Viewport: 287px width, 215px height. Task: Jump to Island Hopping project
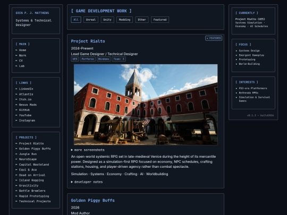tap(31, 180)
